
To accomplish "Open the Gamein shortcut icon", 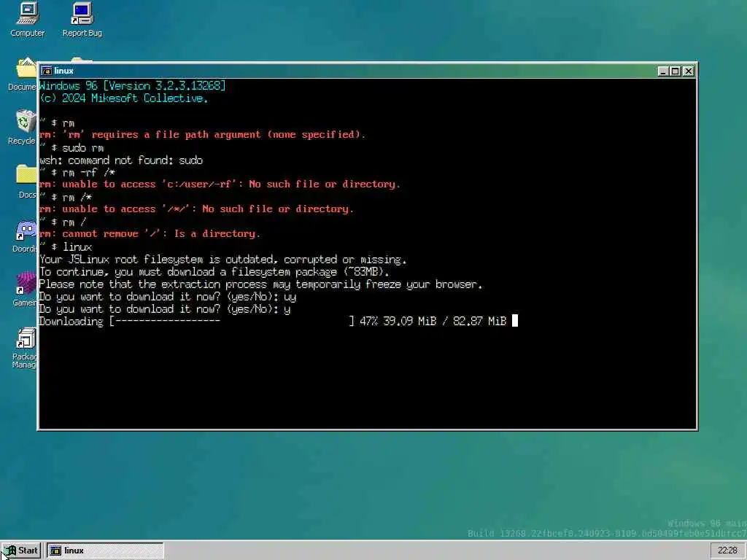I will [25, 289].
